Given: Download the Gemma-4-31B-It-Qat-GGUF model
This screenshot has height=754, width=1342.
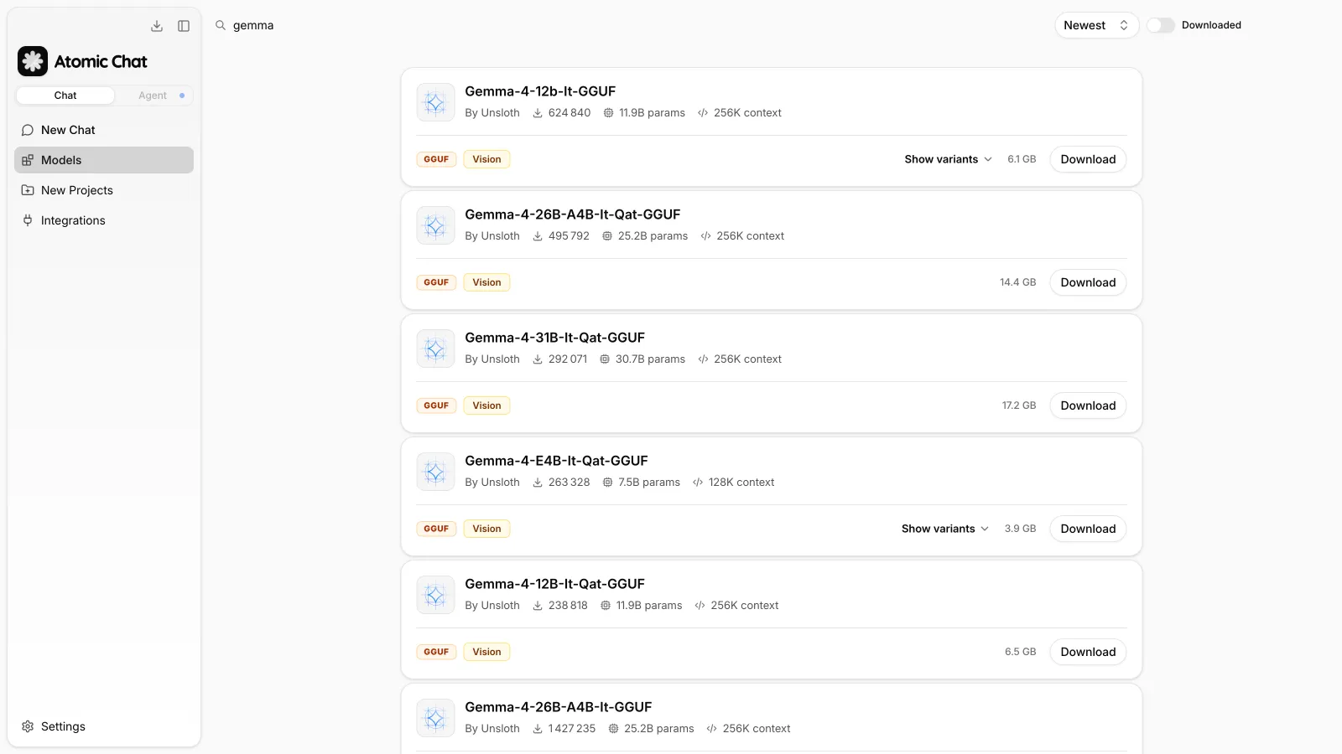Looking at the screenshot, I should tap(1088, 405).
